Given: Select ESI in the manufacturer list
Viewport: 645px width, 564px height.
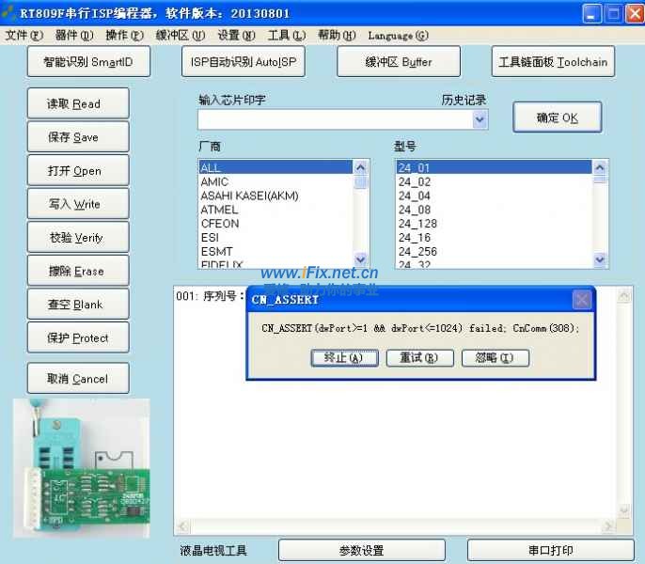Looking at the screenshot, I should tap(275, 238).
